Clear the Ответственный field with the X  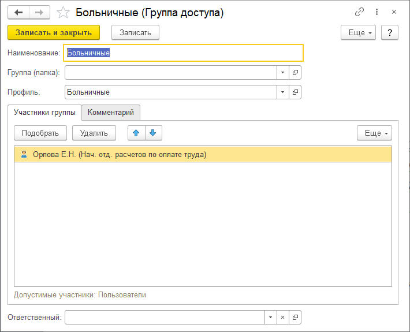coord(283,317)
